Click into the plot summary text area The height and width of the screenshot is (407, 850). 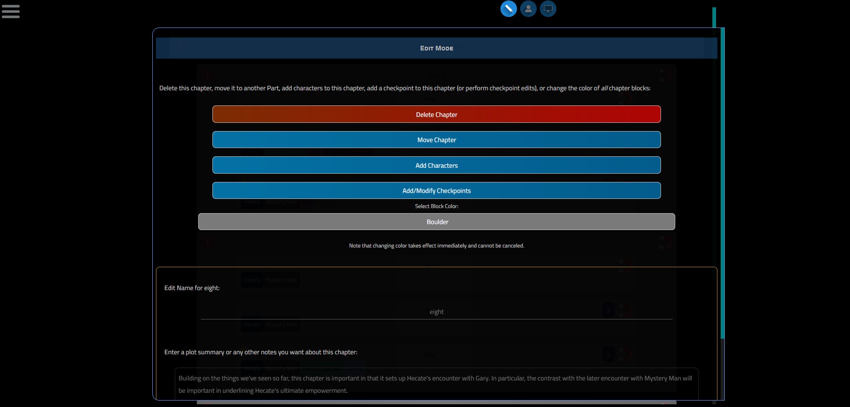[x=436, y=384]
